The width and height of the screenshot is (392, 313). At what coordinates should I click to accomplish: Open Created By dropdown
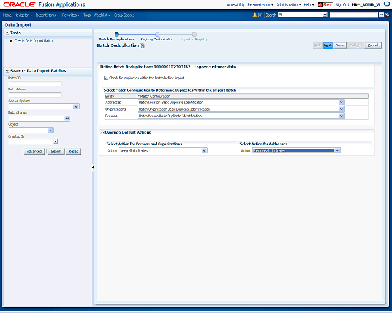(x=56, y=142)
